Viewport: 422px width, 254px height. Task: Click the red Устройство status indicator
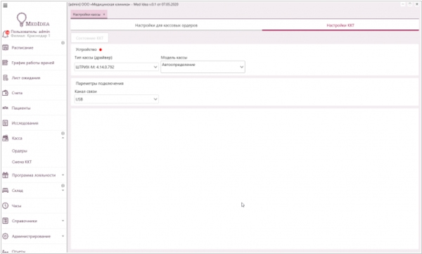click(101, 49)
